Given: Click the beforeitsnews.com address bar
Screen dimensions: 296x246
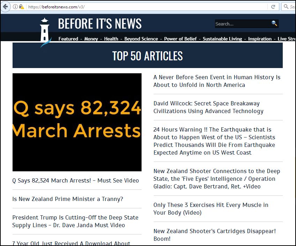Looking at the screenshot, I should (x=139, y=7).
